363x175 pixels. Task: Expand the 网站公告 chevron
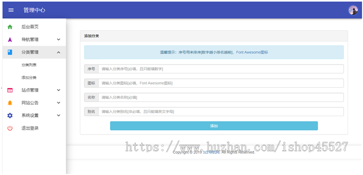(58, 103)
